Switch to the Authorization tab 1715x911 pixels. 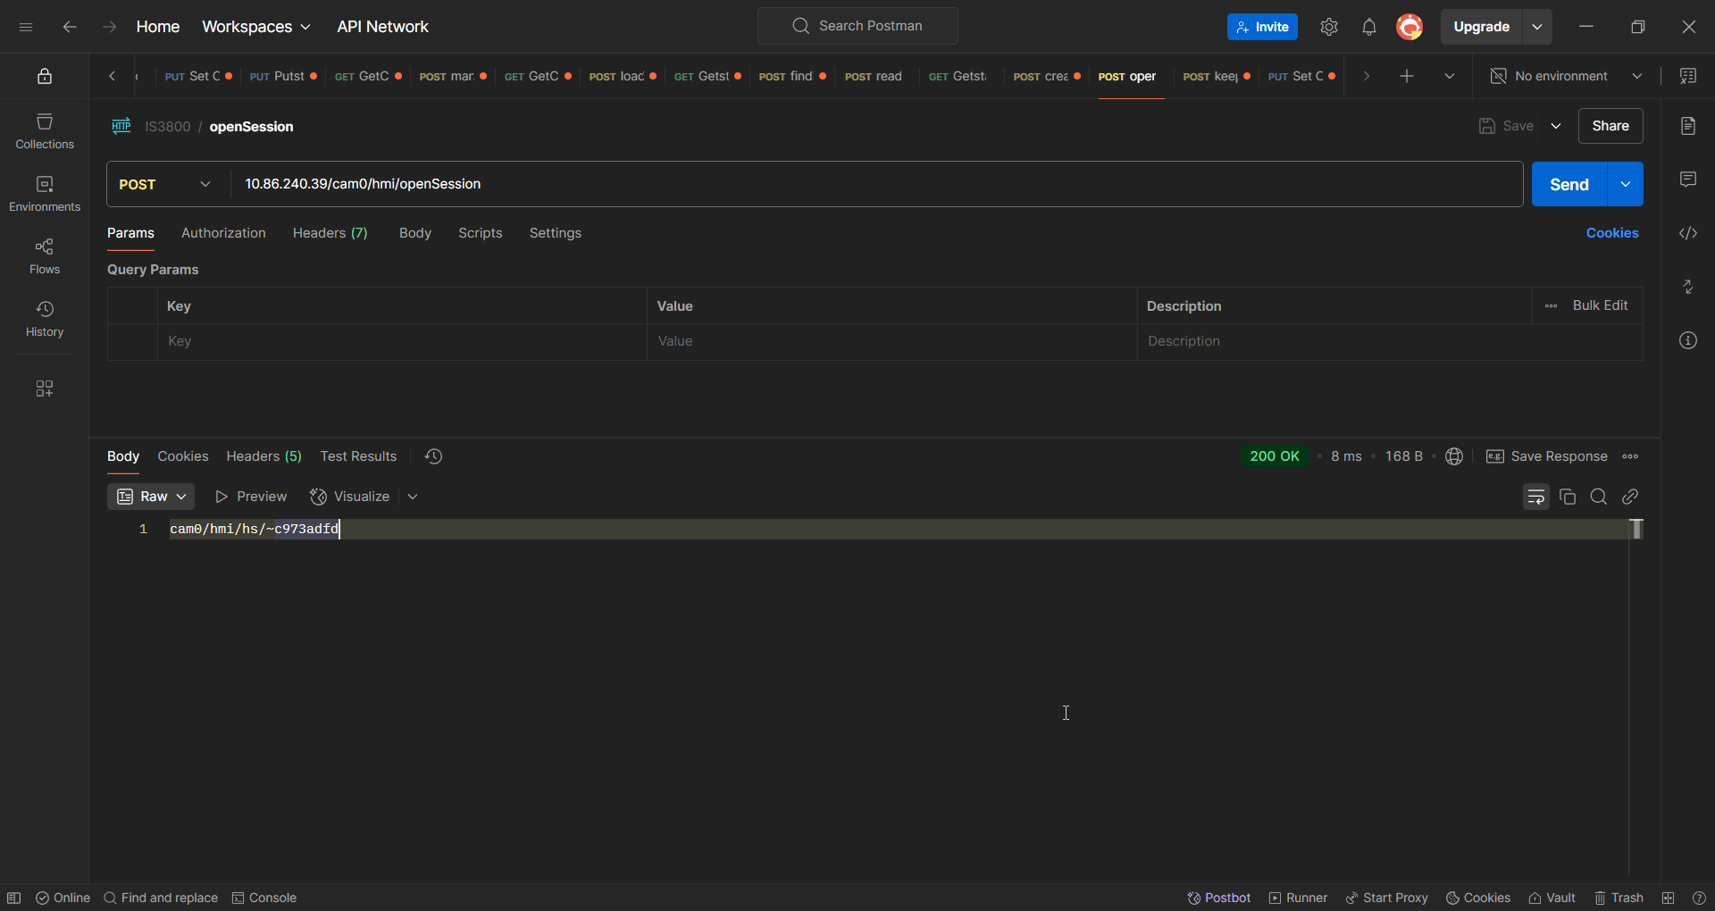click(222, 233)
